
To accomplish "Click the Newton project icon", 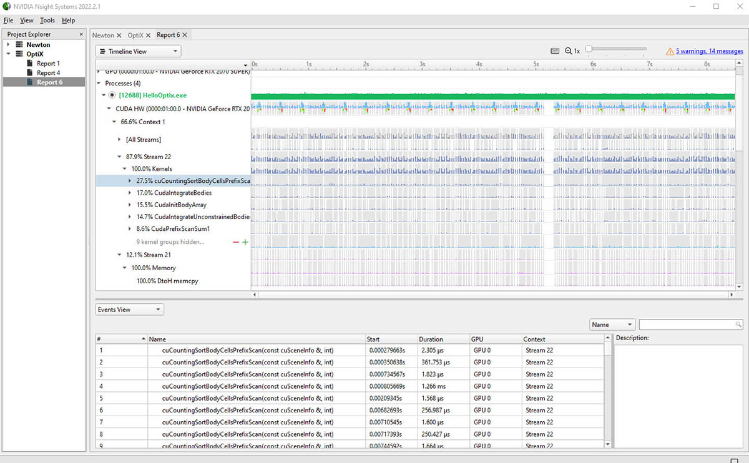I will pyautogui.click(x=19, y=45).
